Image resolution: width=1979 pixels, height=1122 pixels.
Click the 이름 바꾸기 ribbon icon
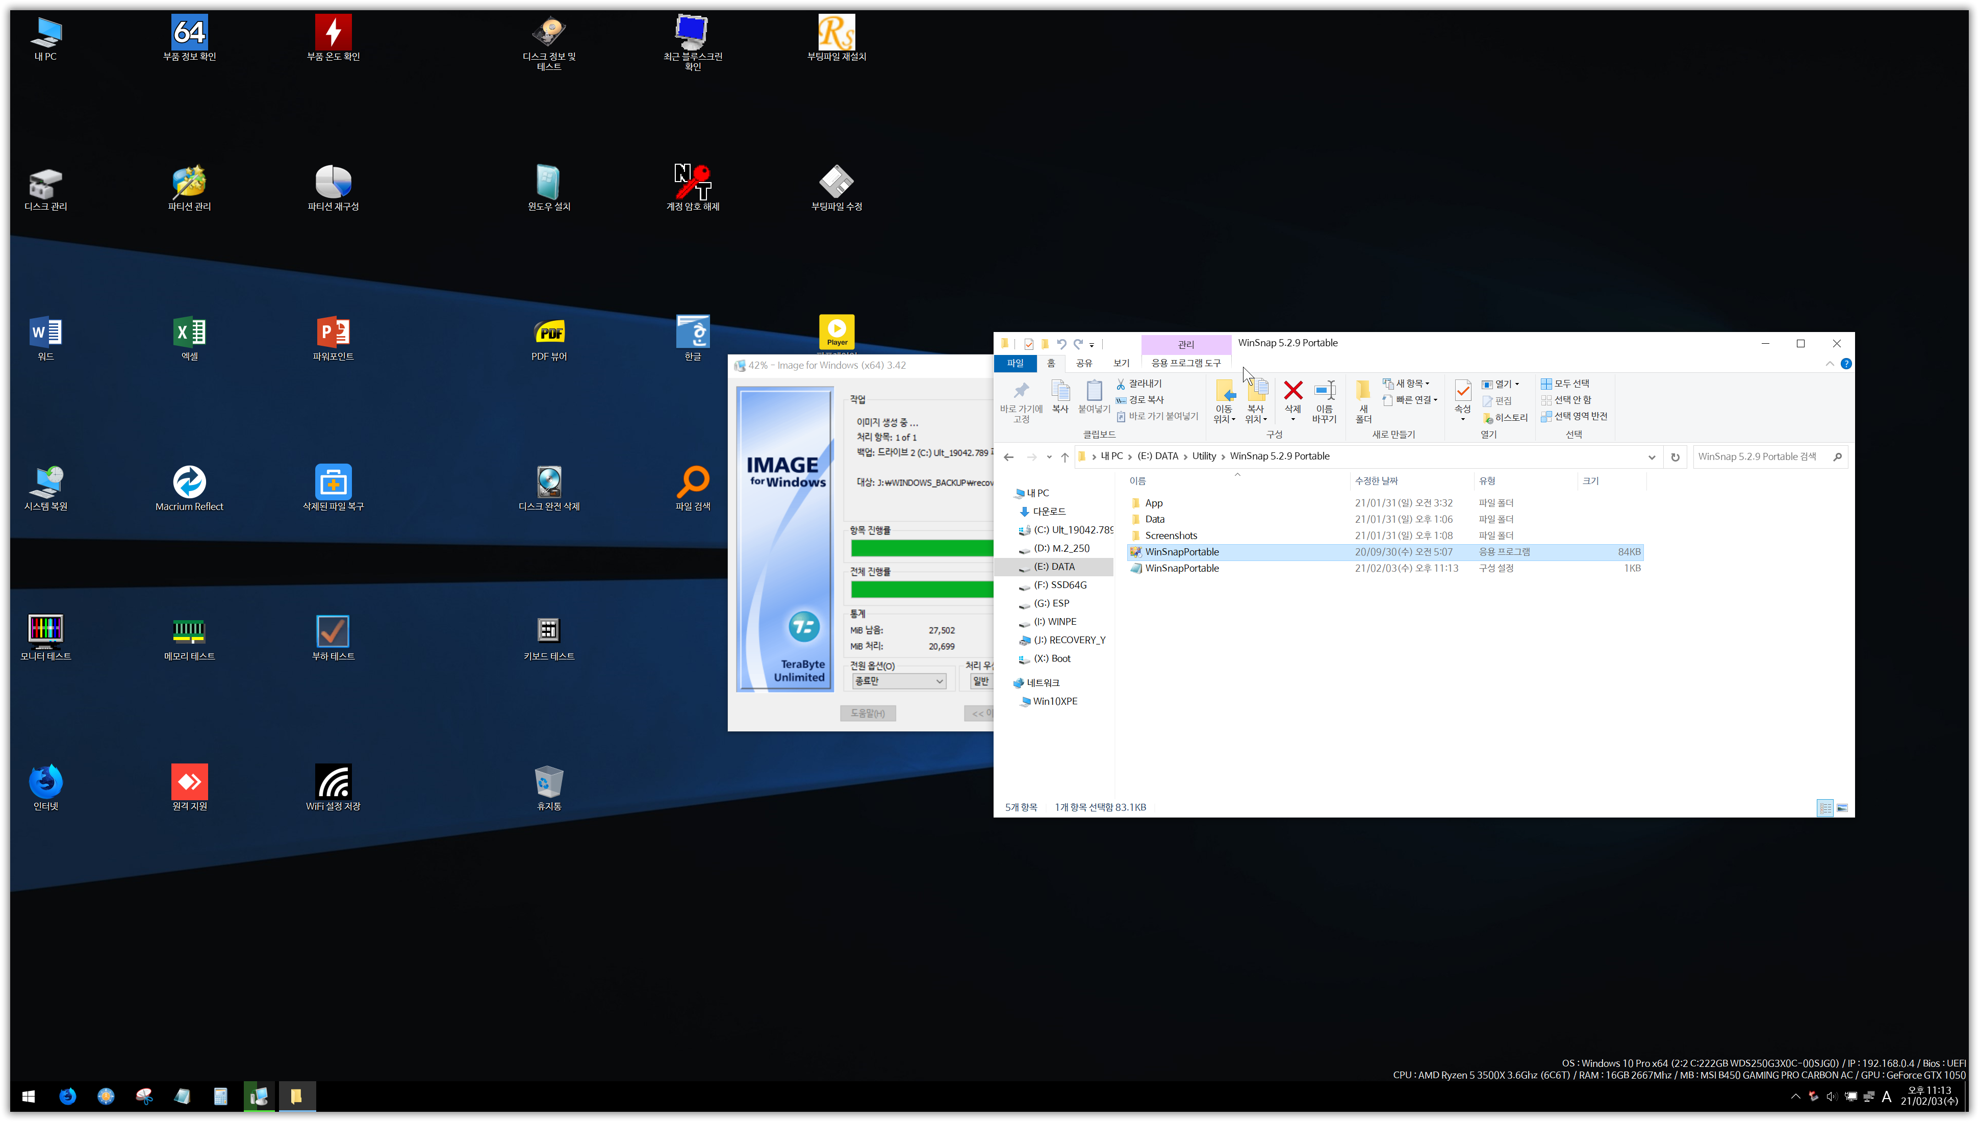point(1324,401)
